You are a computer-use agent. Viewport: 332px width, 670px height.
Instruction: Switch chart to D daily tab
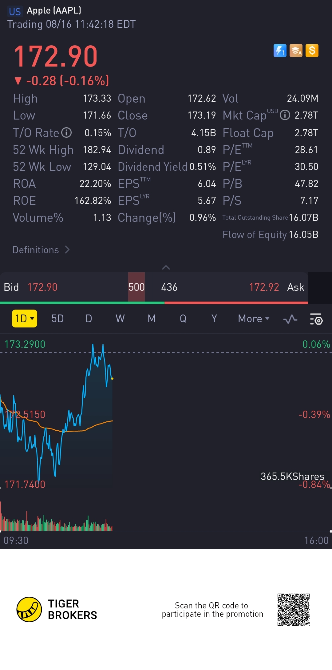tap(89, 319)
